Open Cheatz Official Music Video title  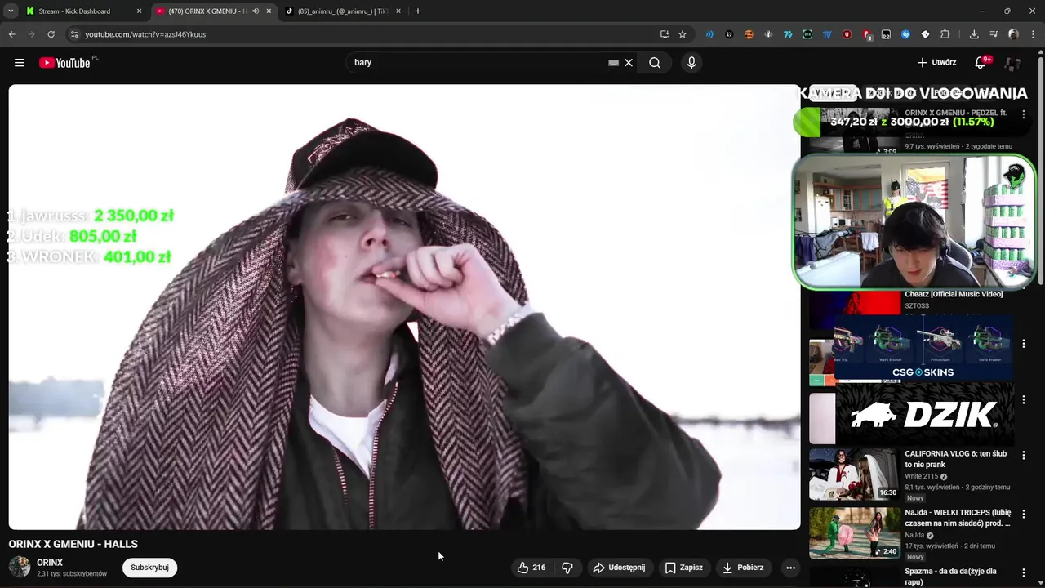pyautogui.click(x=954, y=294)
